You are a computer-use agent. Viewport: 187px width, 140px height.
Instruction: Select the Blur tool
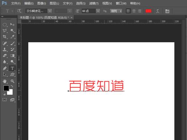coord(5,62)
